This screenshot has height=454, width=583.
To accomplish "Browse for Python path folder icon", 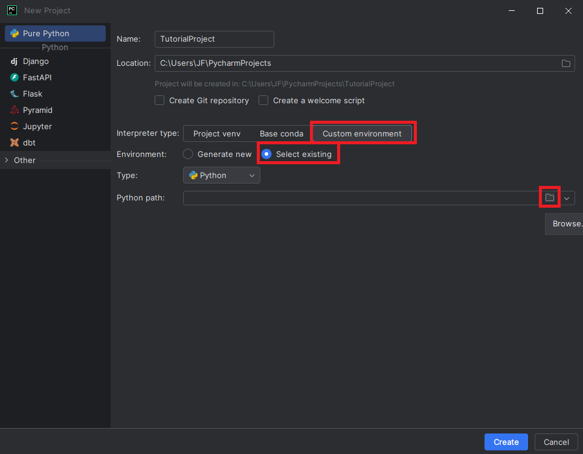I will (x=550, y=197).
